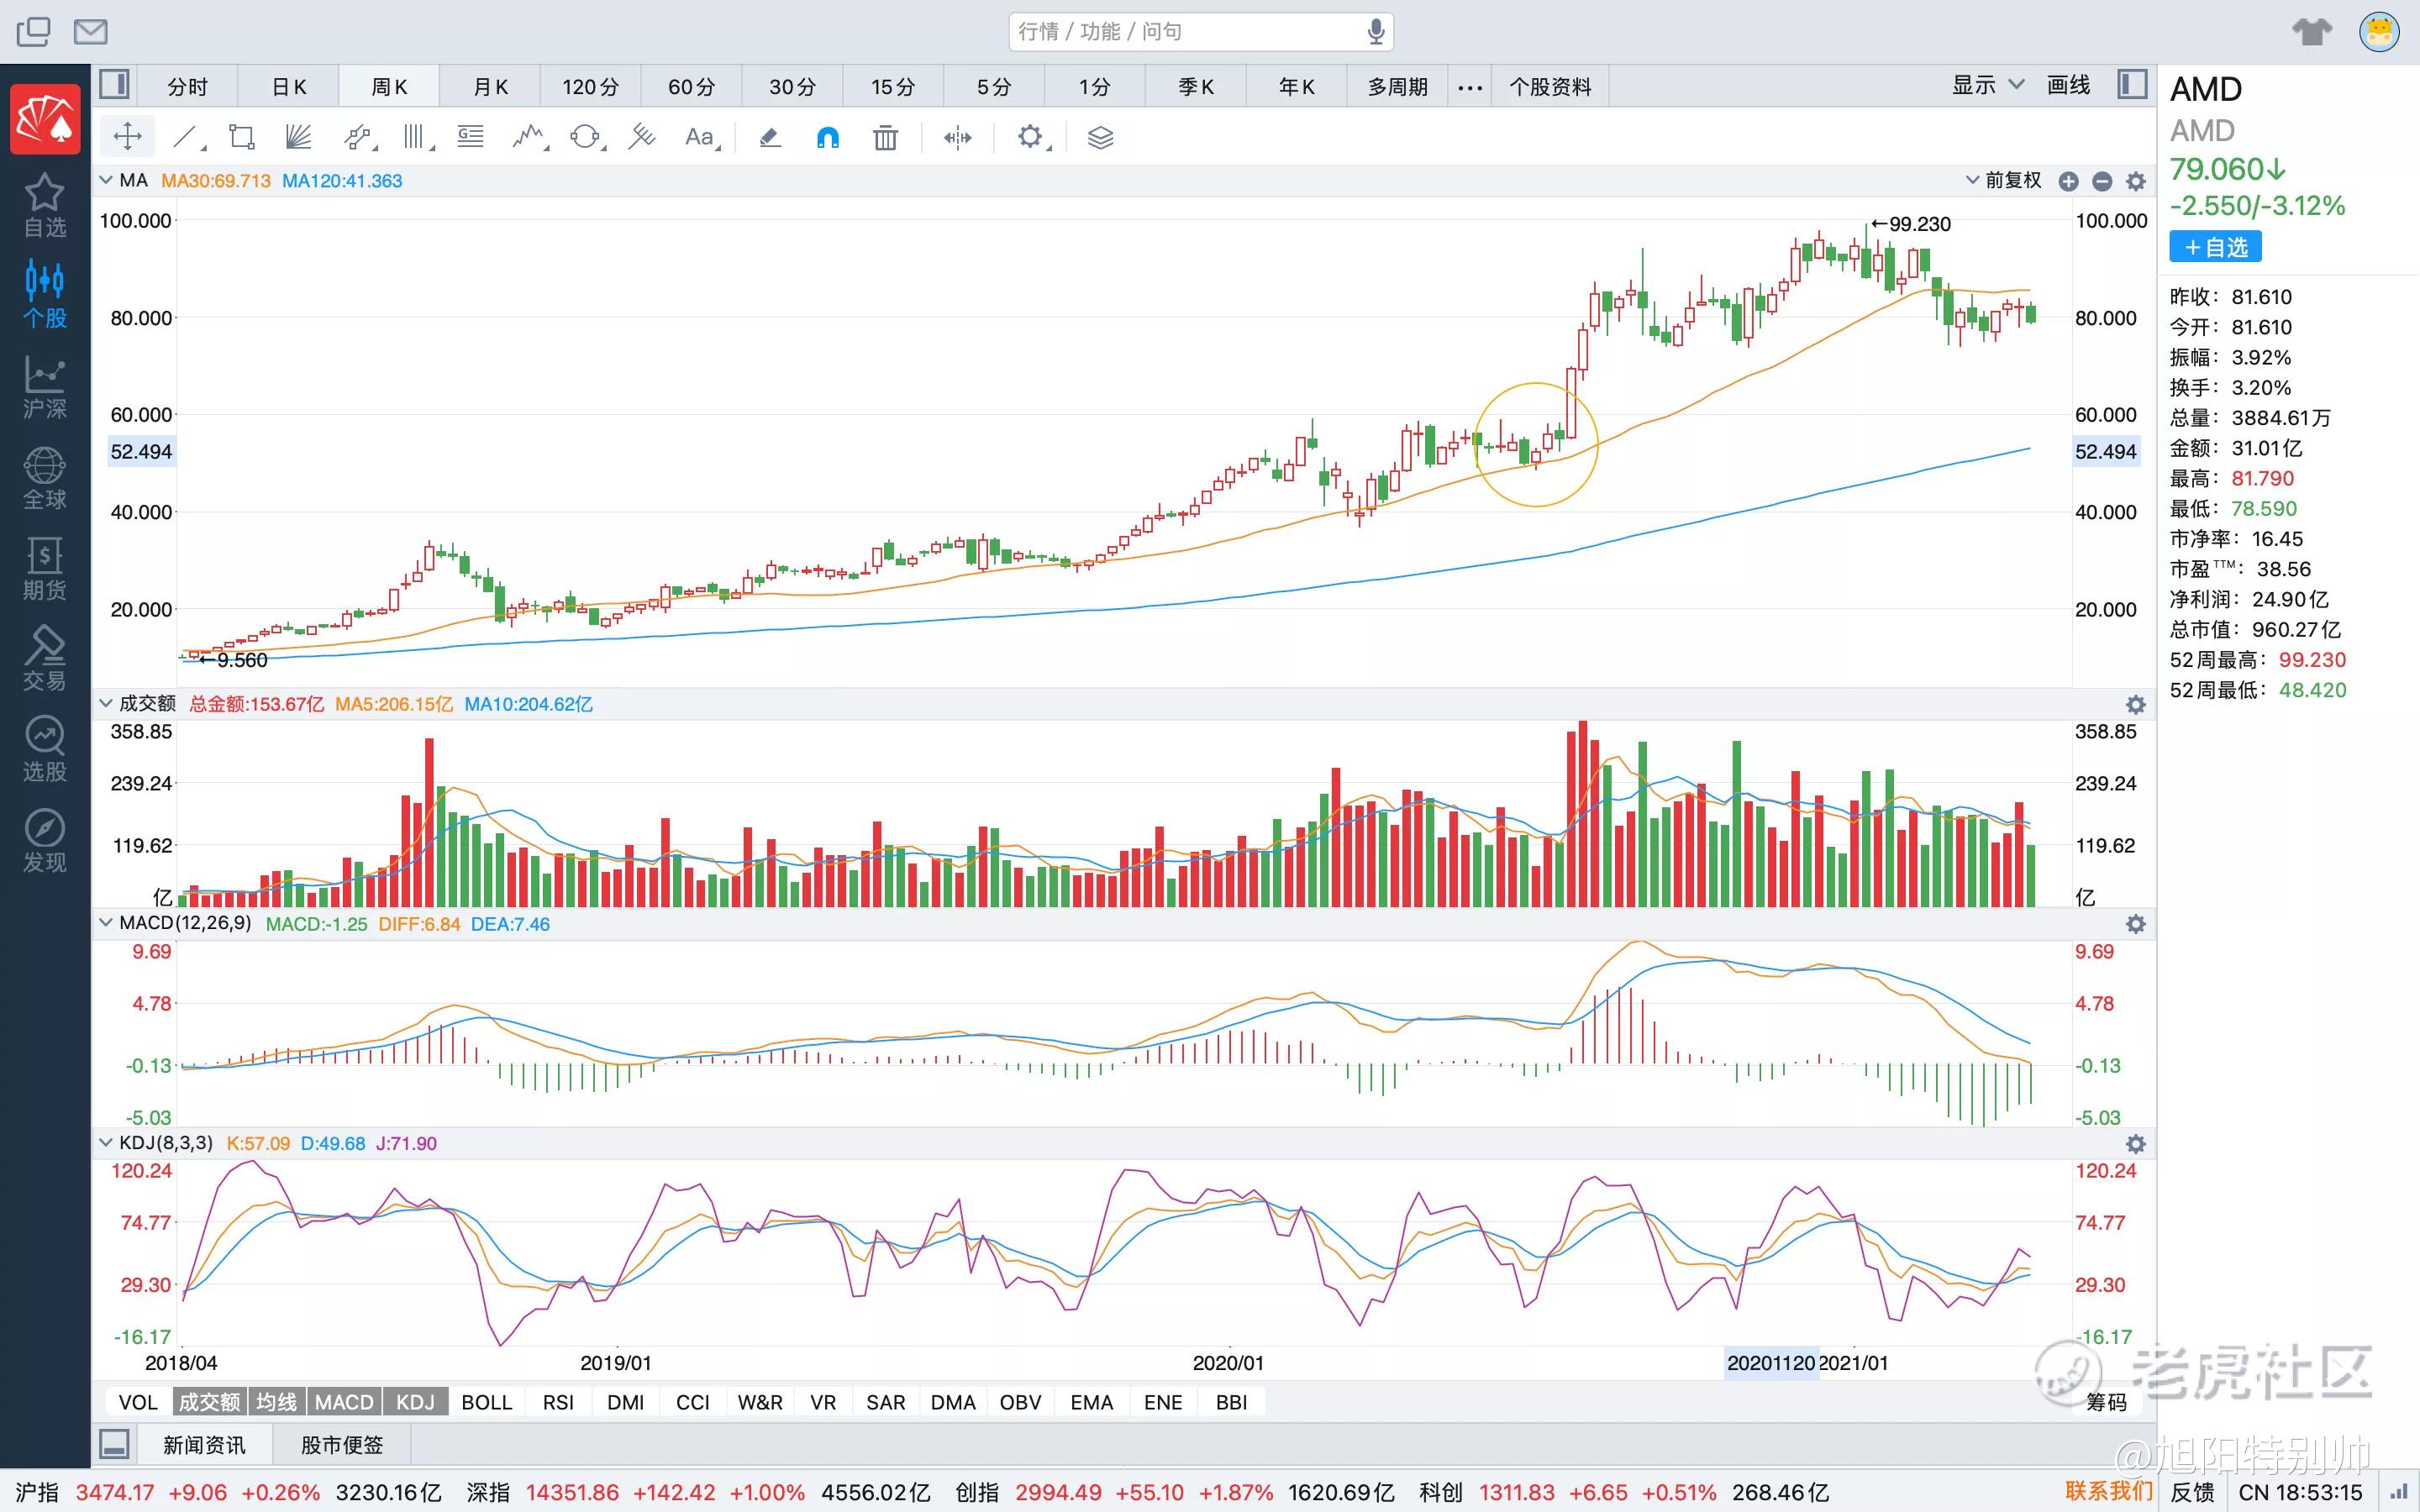Select the rectangle shape tool

pos(241,137)
